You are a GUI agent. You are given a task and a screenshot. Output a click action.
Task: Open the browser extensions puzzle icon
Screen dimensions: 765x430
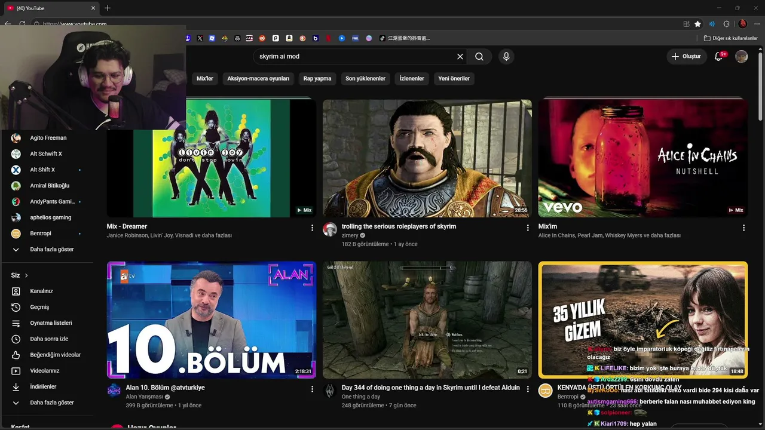click(727, 24)
